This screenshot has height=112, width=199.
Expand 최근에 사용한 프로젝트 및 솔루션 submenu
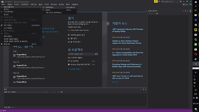point(21,41)
